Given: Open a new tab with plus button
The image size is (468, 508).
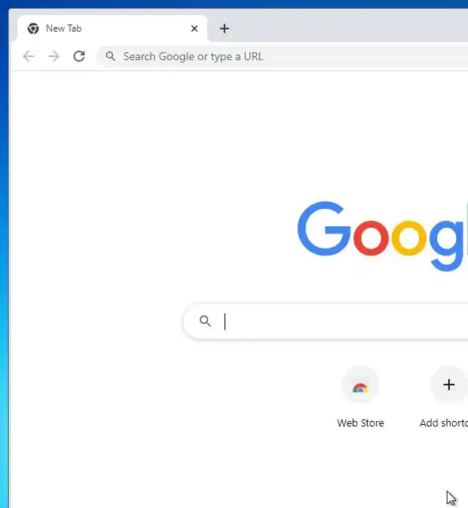Looking at the screenshot, I should coord(225,28).
